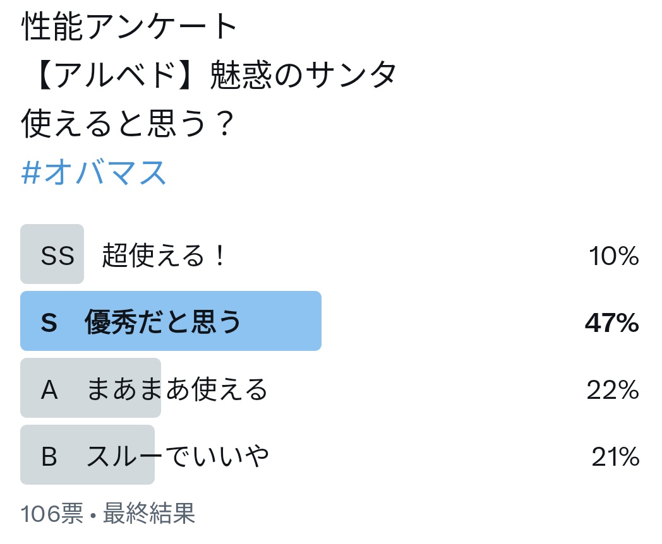Click the A grade letter

(x=49, y=389)
